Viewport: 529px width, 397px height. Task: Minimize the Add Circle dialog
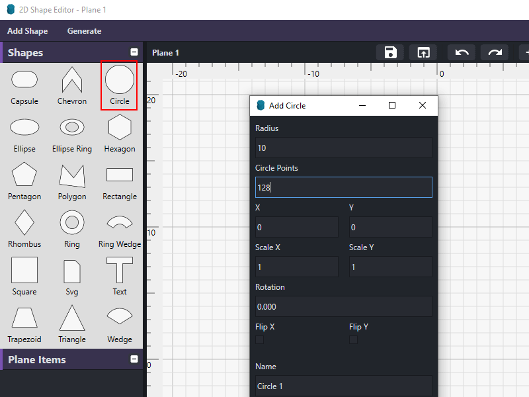[362, 106]
